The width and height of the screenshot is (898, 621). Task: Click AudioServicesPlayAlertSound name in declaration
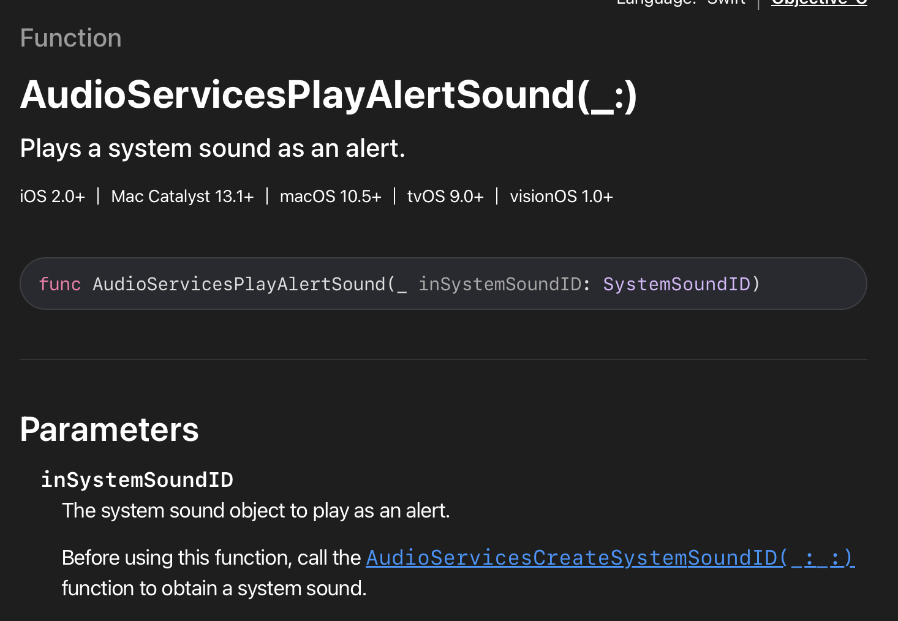[x=239, y=284]
